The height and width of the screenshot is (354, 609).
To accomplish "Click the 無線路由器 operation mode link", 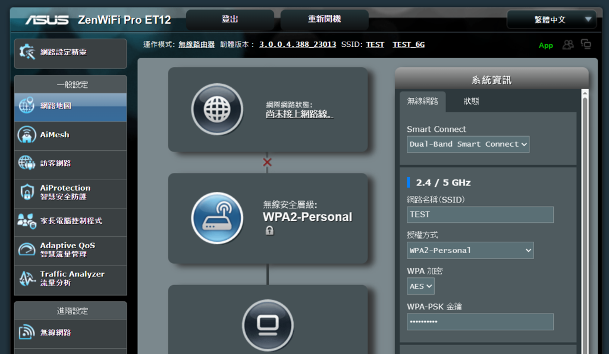I will 196,45.
